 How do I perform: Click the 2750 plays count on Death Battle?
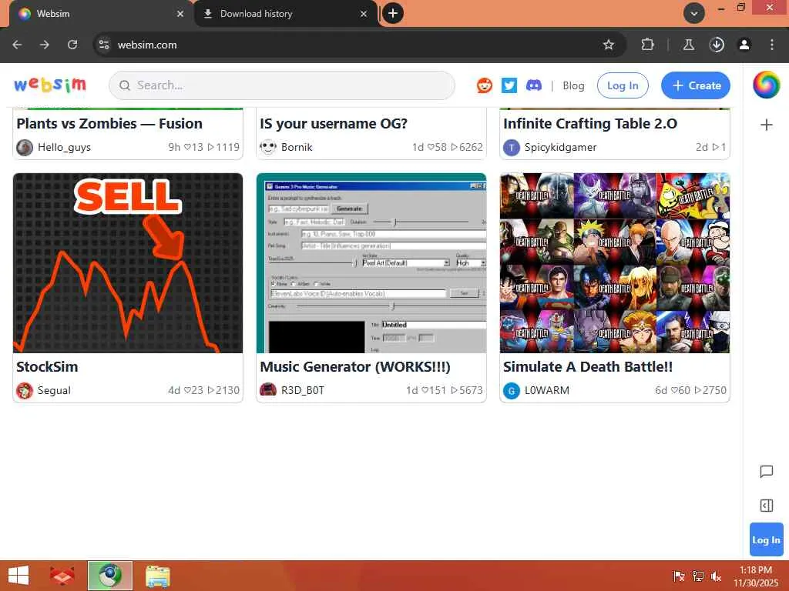711,390
